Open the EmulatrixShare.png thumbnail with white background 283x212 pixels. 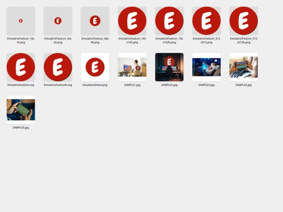coord(95,67)
